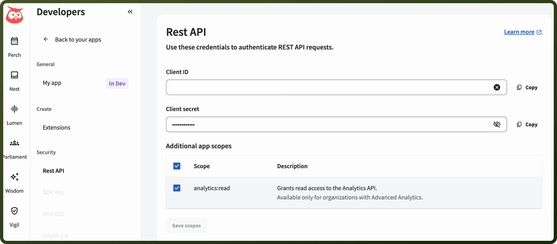The height and width of the screenshot is (244, 557).
Task: Open Extensions in the Create section
Action: coord(57,128)
